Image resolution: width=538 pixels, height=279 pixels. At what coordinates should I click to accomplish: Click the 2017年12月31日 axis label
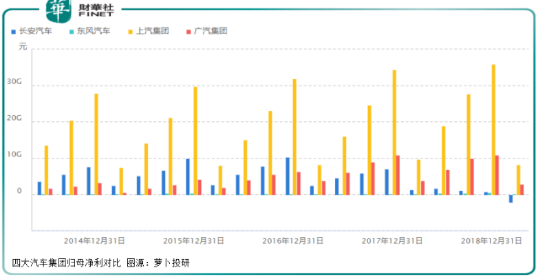click(x=392, y=241)
